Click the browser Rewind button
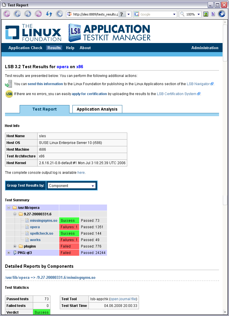Image resolution: width=229 pixels, height=316 pixels. 7,14
